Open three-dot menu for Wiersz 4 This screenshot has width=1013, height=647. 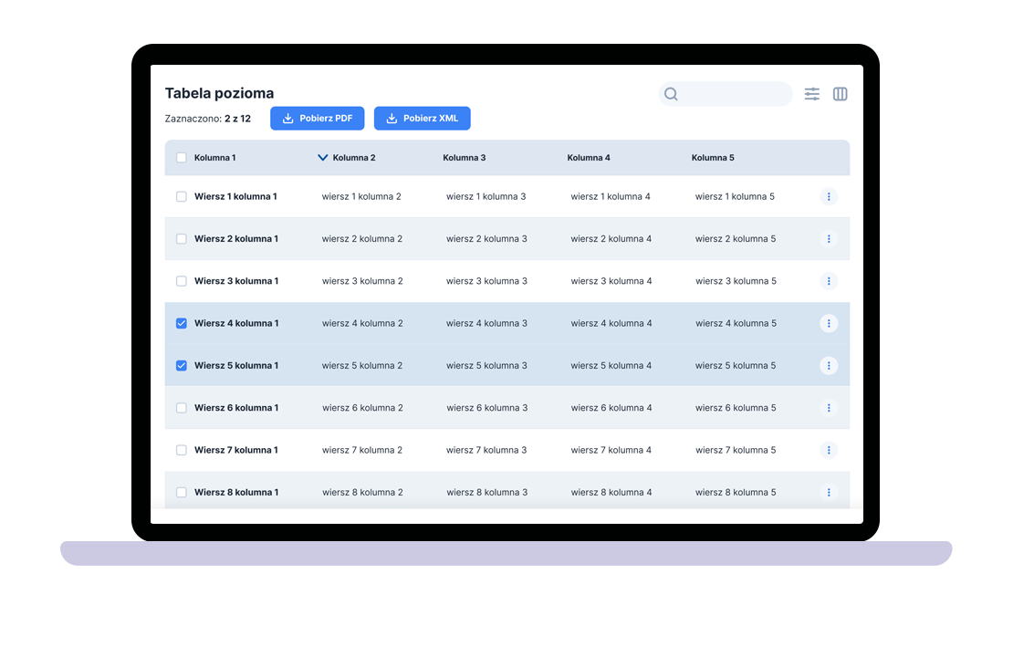(x=829, y=323)
